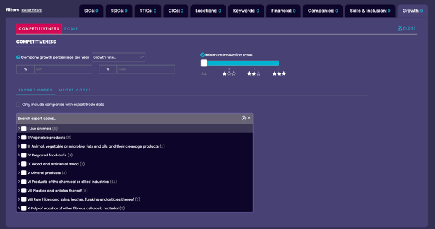Open the Scale tab

(71, 29)
